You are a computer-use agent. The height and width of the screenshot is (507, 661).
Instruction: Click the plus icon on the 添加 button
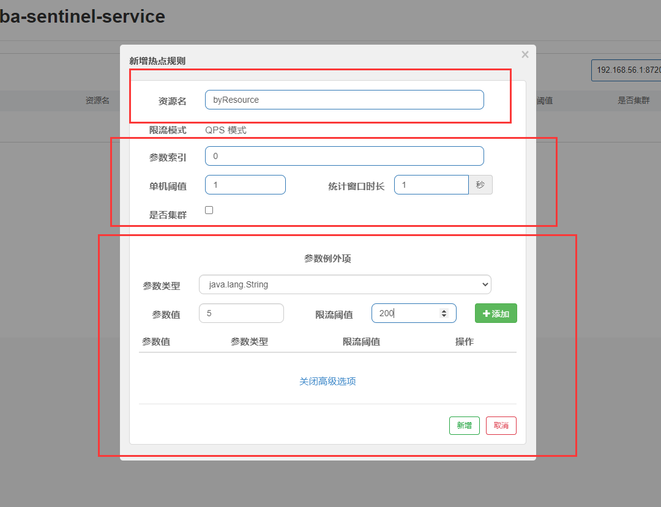[x=487, y=313]
